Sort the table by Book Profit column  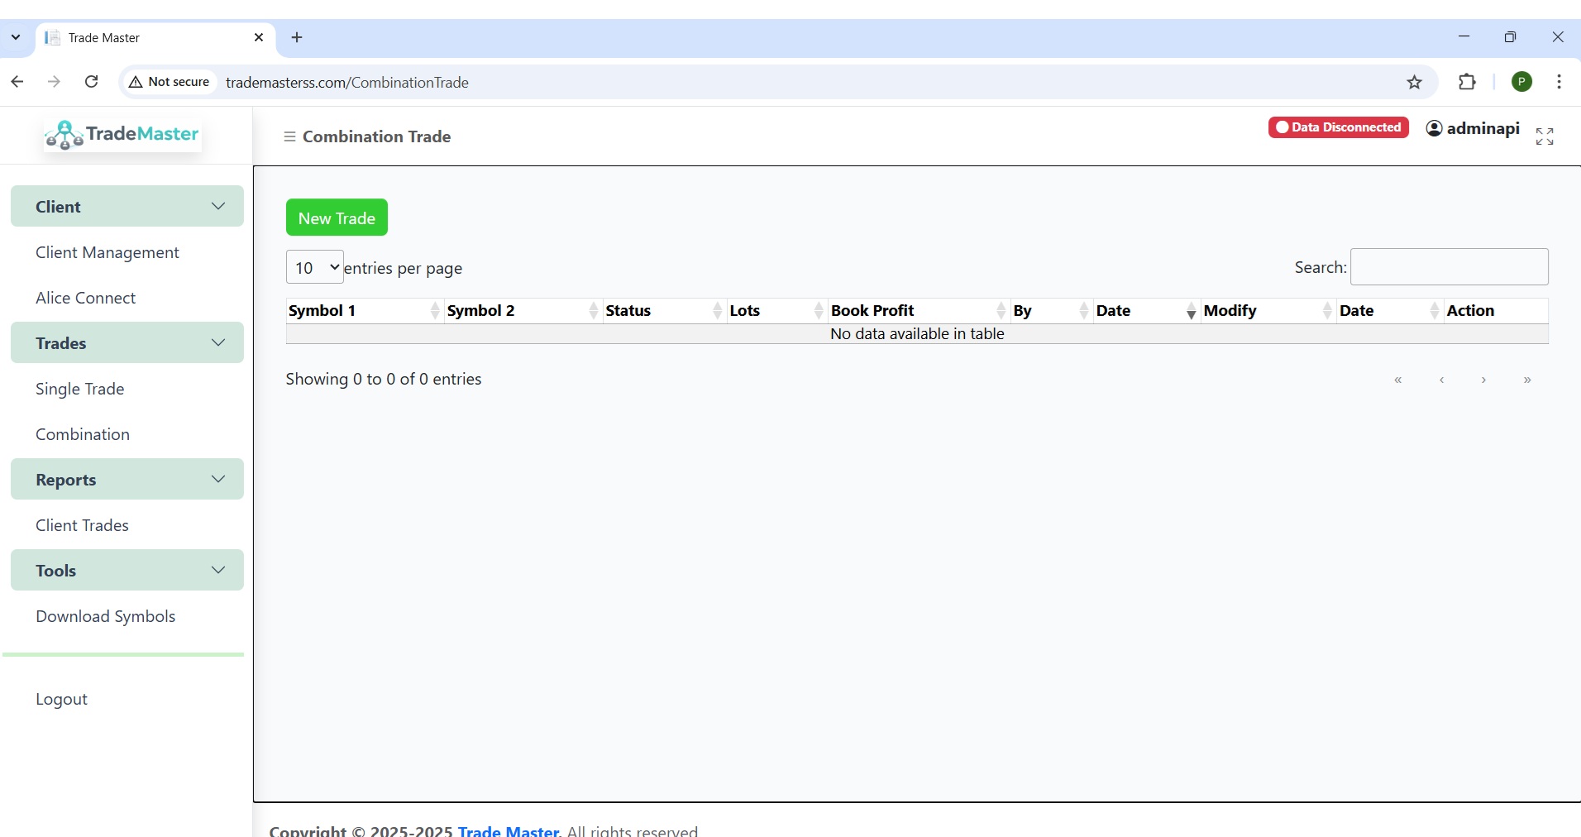click(x=917, y=311)
